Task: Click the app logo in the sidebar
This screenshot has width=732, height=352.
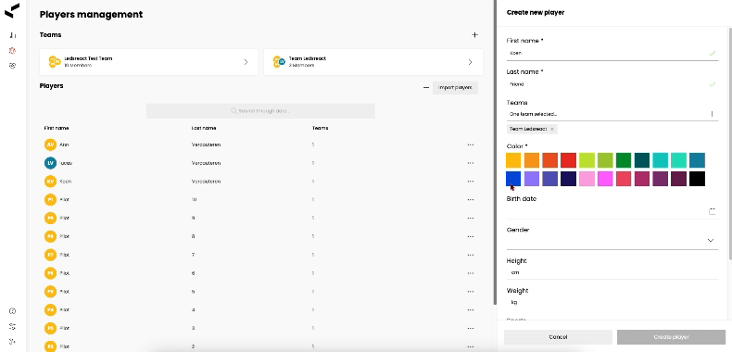Action: click(x=12, y=10)
